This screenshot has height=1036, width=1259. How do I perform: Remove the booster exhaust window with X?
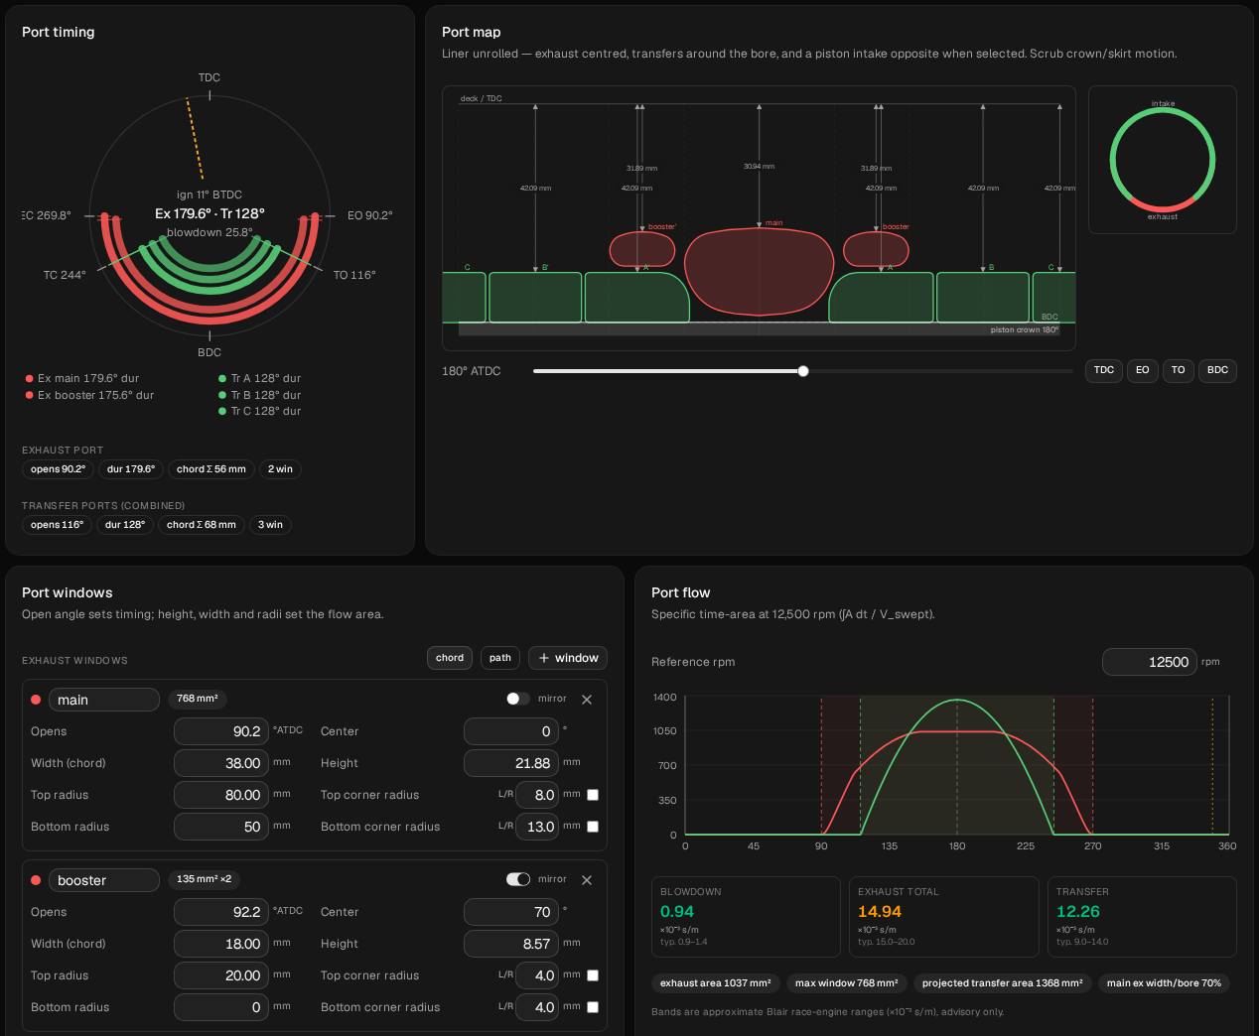[x=587, y=880]
